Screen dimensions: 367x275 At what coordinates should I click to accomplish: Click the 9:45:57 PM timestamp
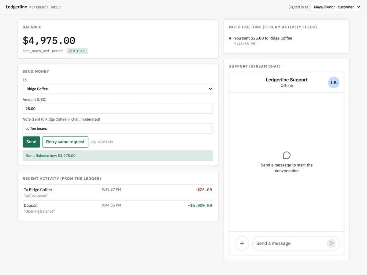tap(111, 189)
